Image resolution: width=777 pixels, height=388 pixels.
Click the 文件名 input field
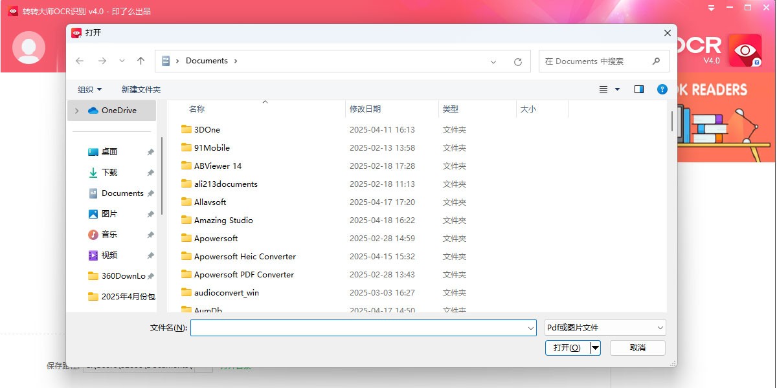359,328
